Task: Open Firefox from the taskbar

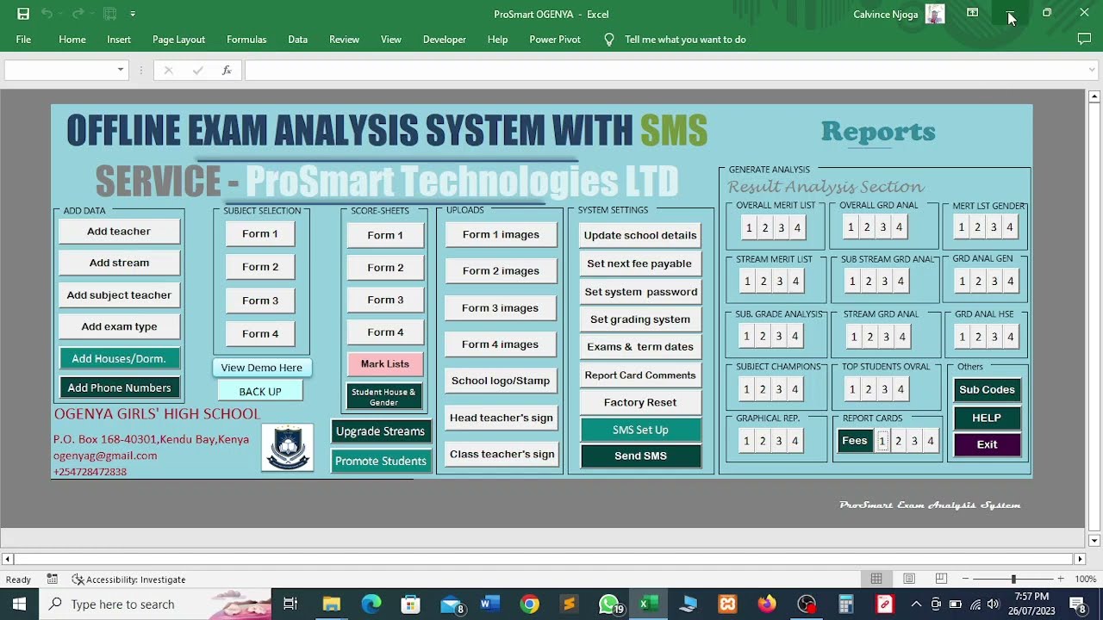Action: (x=767, y=604)
